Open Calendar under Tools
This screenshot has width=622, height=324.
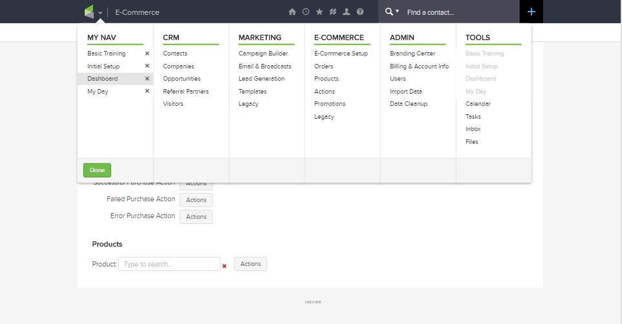(478, 104)
